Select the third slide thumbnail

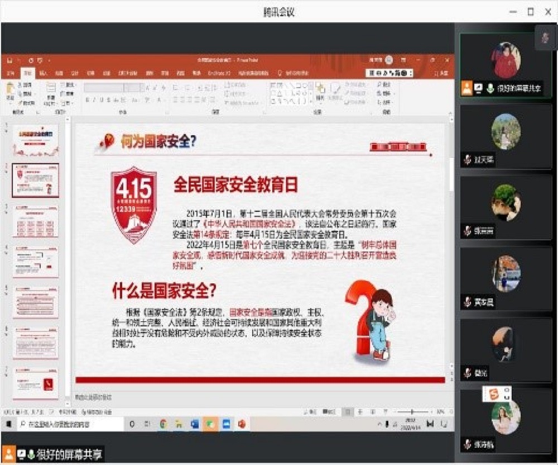click(x=35, y=221)
